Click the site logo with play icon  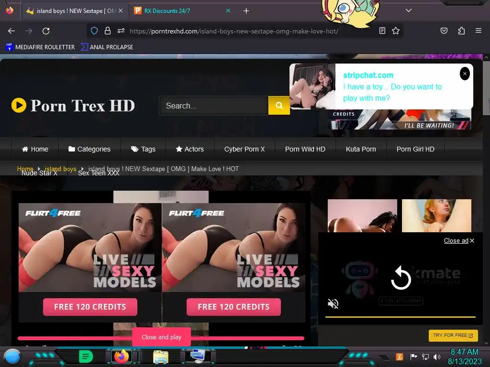(x=73, y=106)
